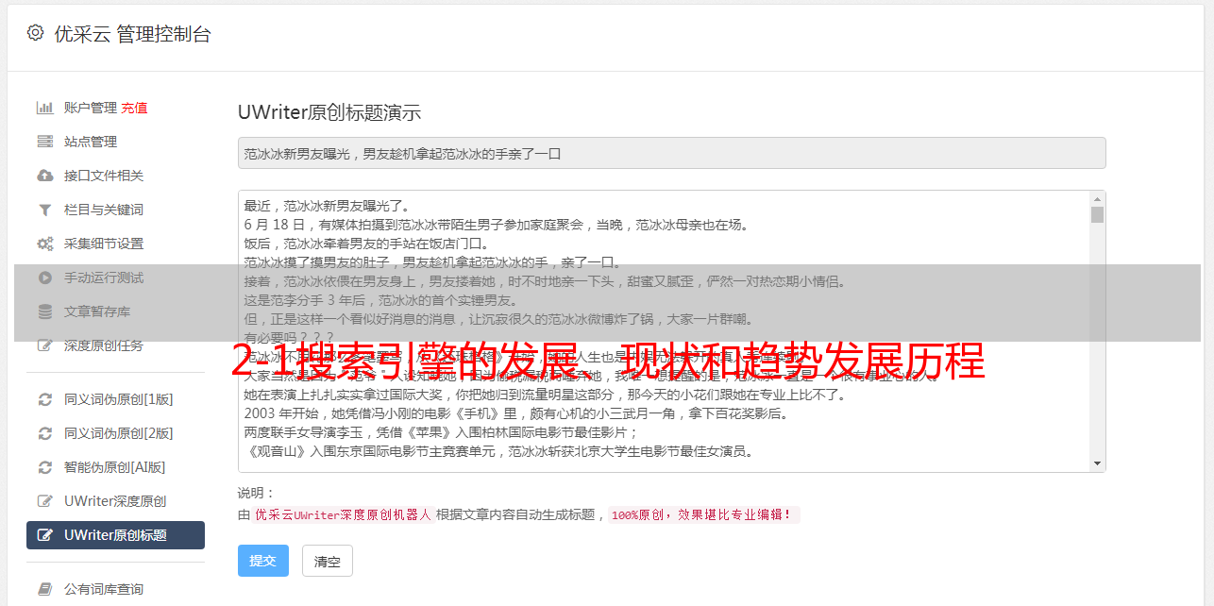Click the line starting 《观音山》入围东京国际电影节
This screenshot has height=606, width=1214.
[498, 451]
